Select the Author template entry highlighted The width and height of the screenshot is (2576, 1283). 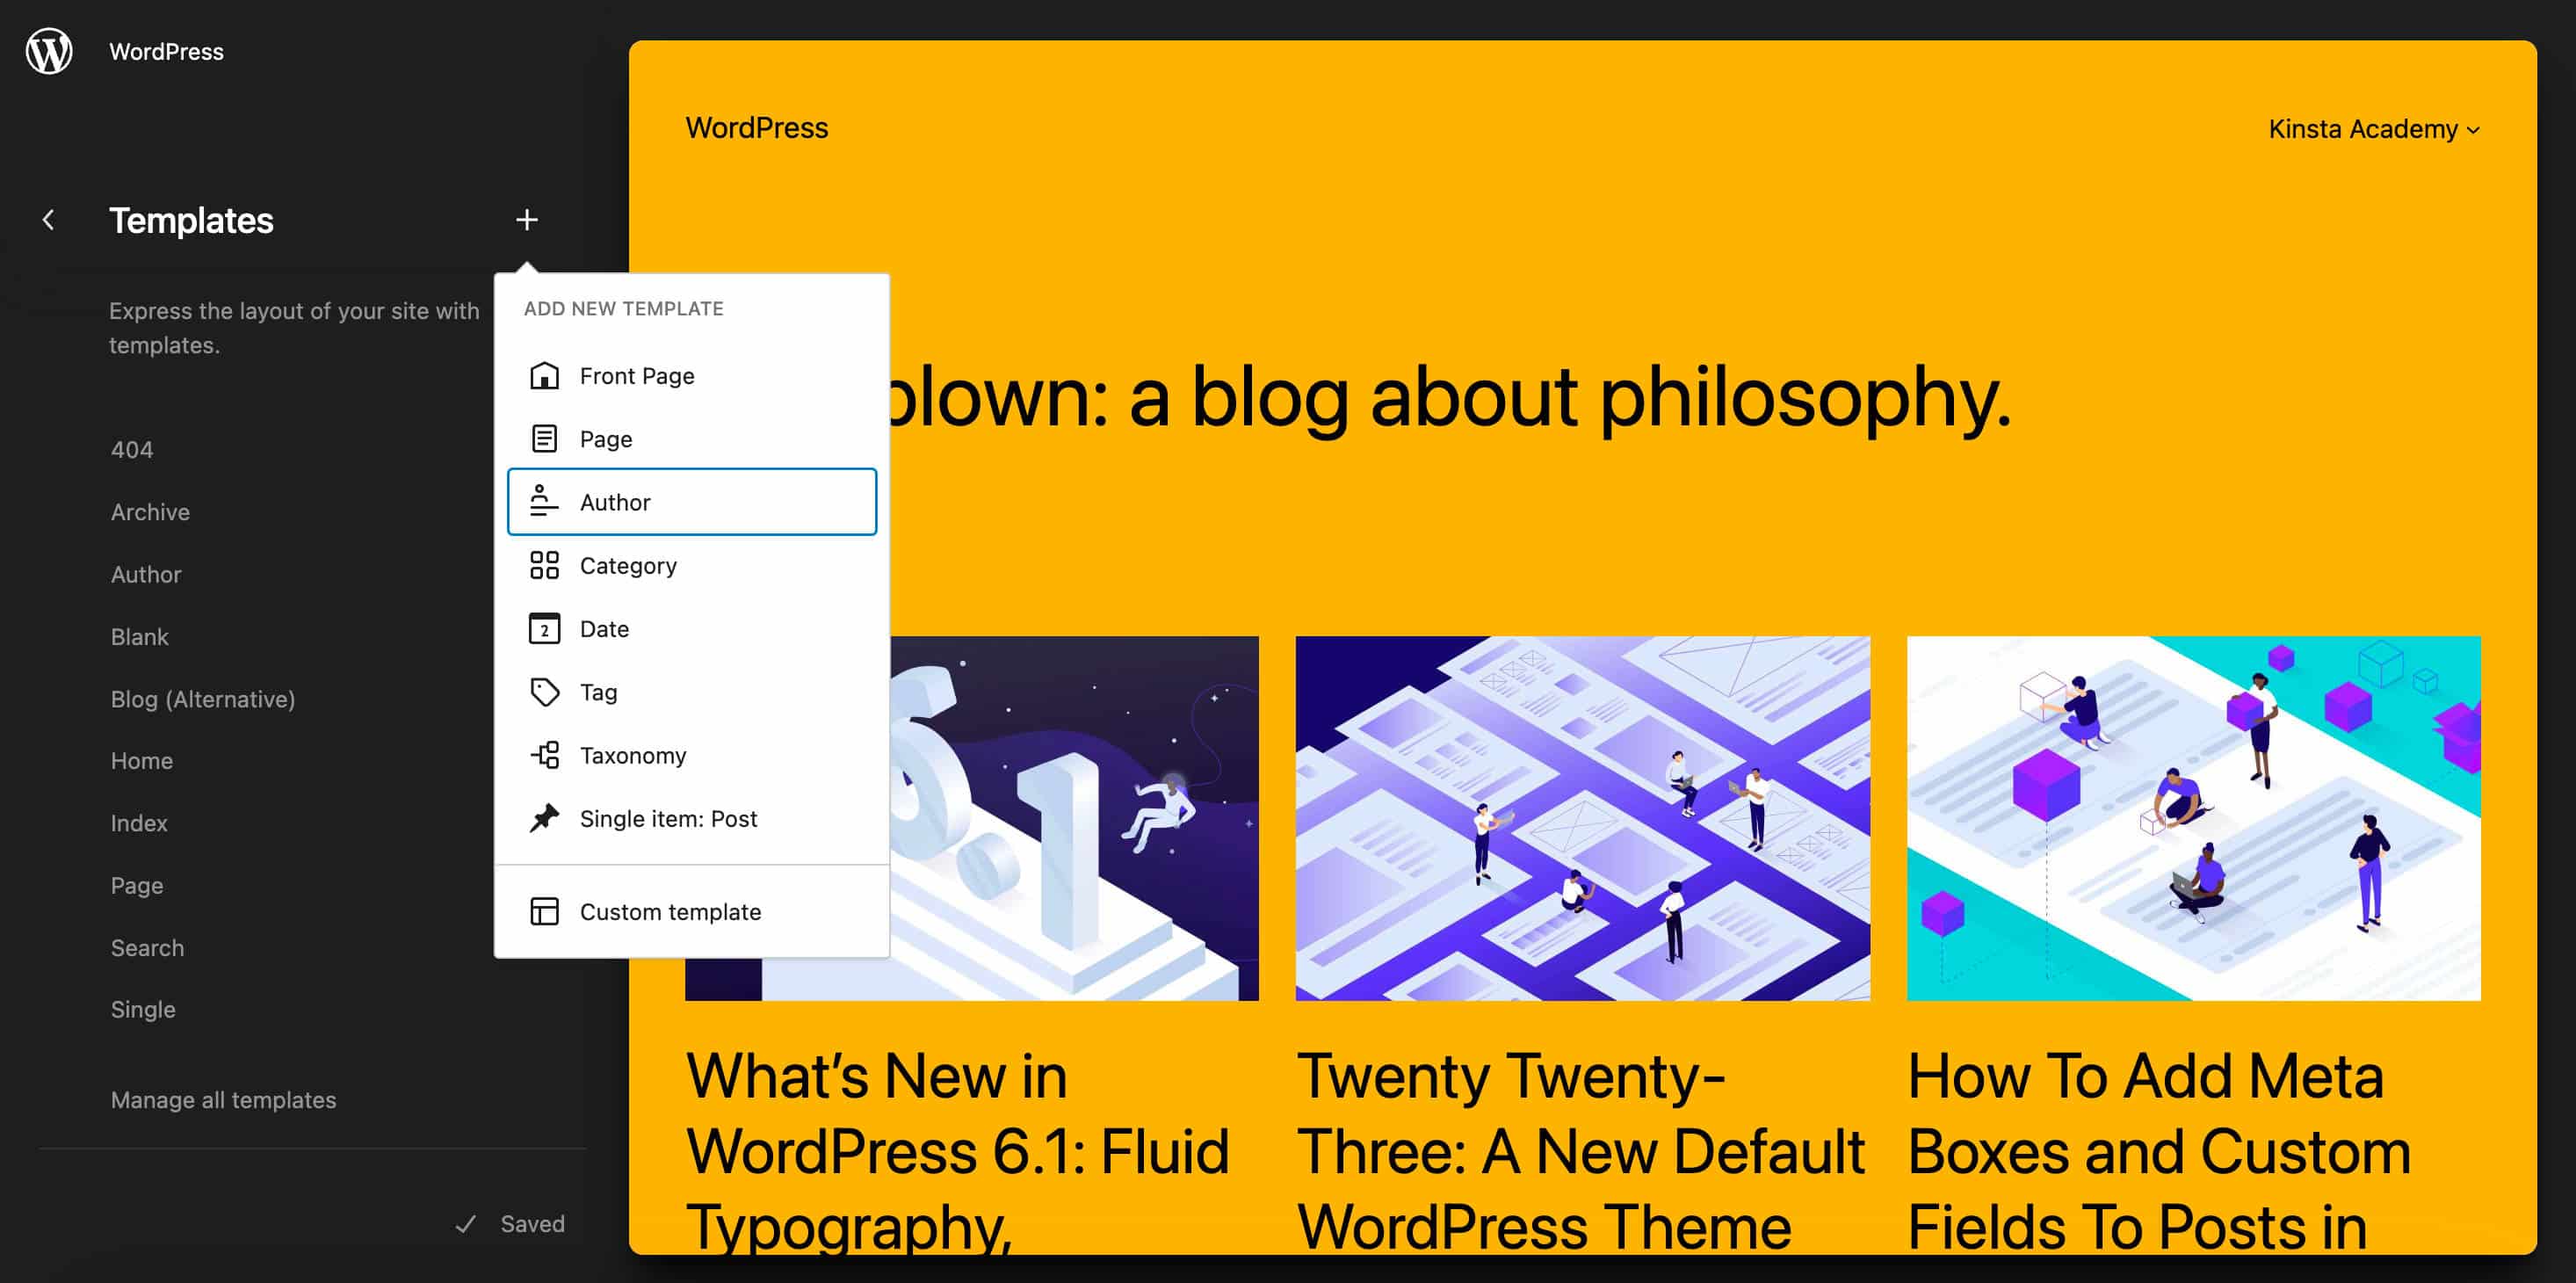691,501
